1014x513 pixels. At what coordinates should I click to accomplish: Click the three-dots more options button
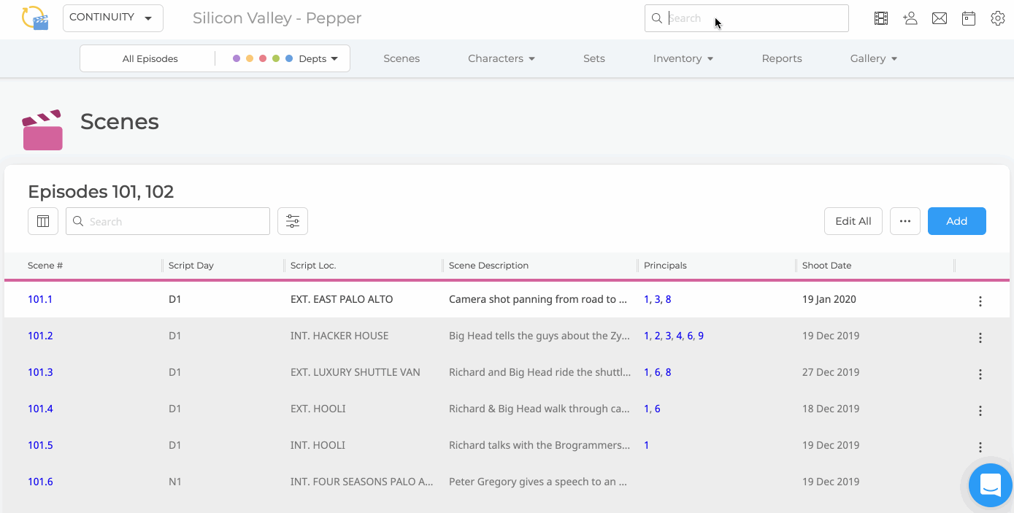click(x=905, y=221)
